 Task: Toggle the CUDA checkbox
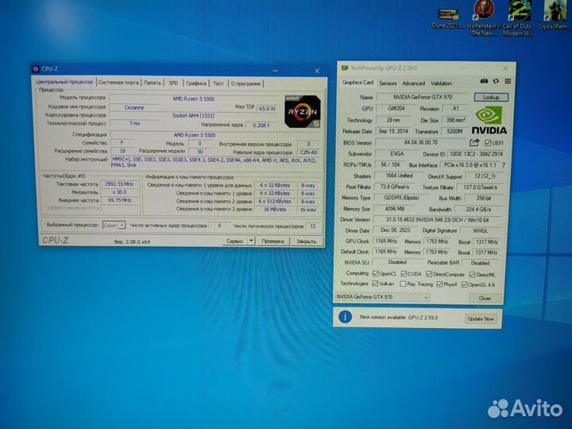(404, 273)
